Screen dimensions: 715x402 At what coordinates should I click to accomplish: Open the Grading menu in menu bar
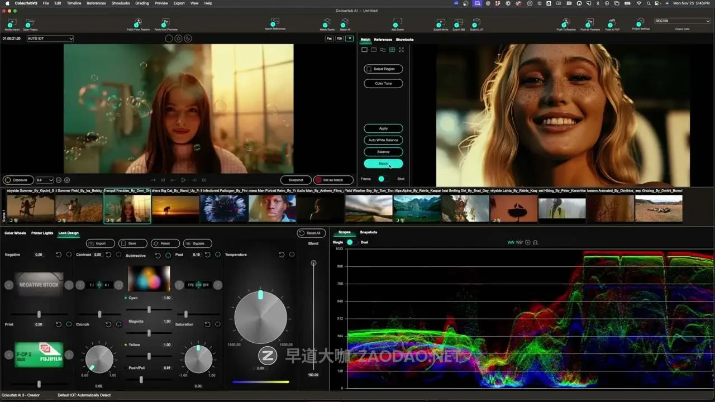(x=142, y=3)
